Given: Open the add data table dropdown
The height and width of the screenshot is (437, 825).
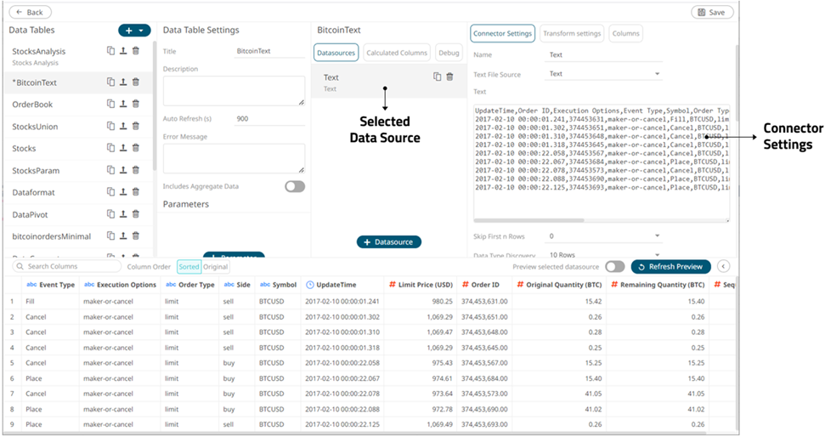Looking at the screenshot, I should point(134,30).
